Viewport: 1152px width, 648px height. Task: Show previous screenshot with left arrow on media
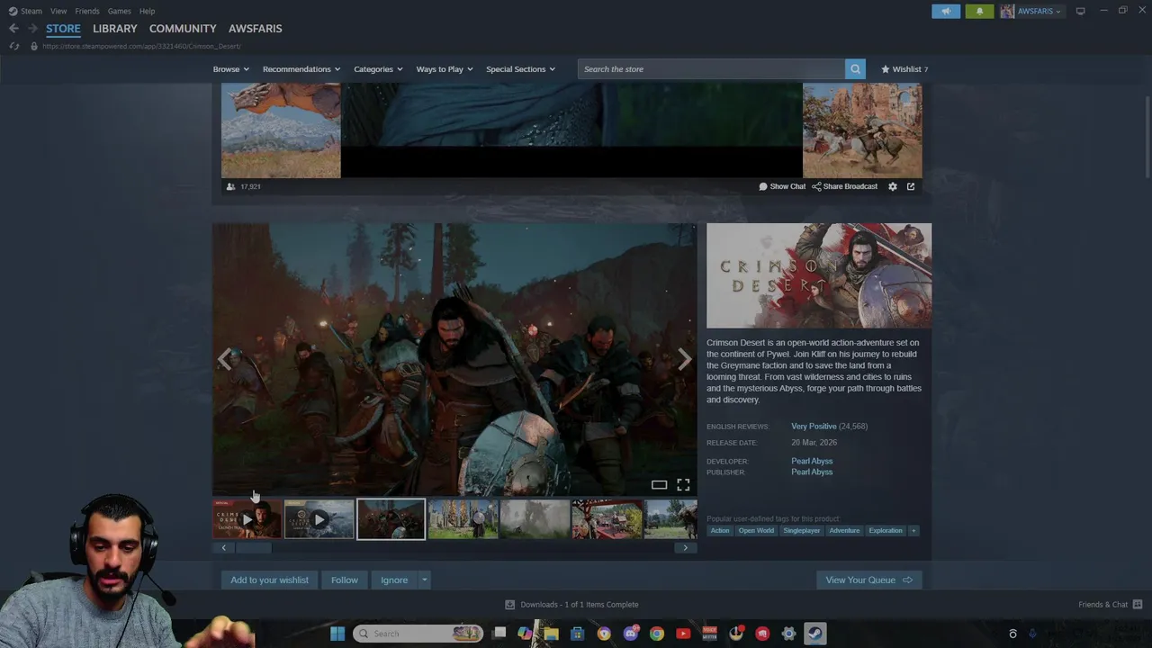pos(224,359)
